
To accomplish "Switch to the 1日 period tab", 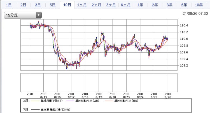I will point(9,5).
